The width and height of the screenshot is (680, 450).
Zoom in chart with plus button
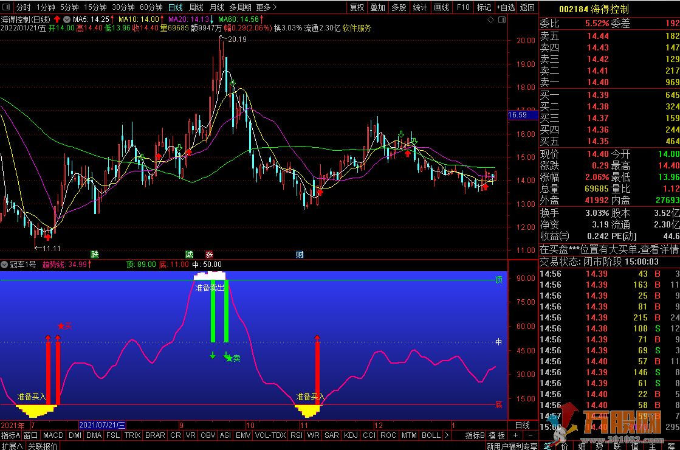click(516, 435)
